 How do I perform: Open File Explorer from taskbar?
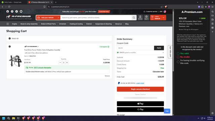[x=13, y=118]
